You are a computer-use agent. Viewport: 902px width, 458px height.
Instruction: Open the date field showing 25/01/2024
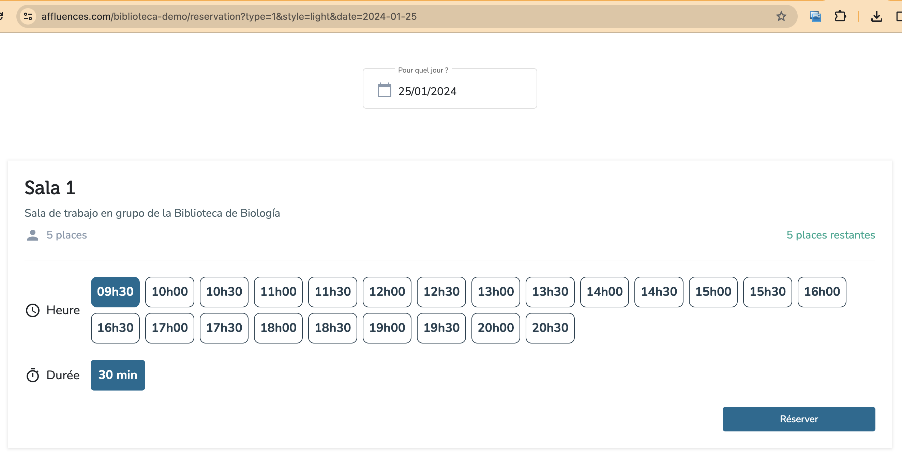point(450,89)
